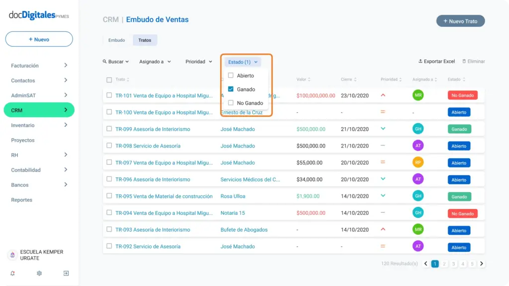Expand the Inventario sidebar menu
Image resolution: width=509 pixels, height=286 pixels.
39,125
